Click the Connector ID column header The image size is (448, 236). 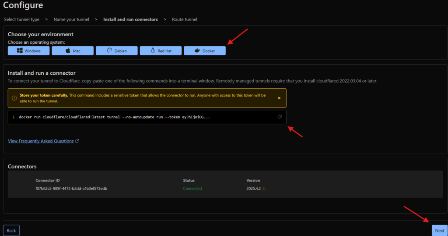48,180
